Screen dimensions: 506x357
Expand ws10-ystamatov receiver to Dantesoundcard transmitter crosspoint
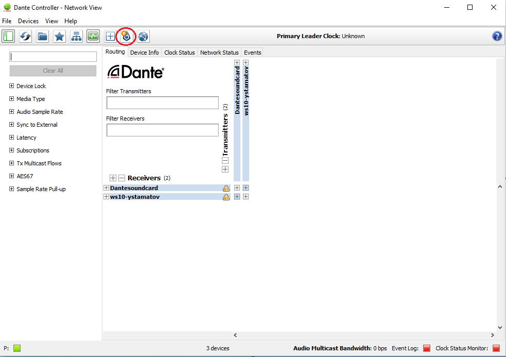click(x=237, y=196)
